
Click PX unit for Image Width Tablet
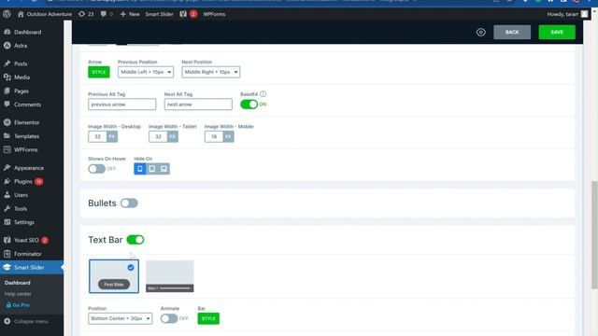[x=172, y=136]
